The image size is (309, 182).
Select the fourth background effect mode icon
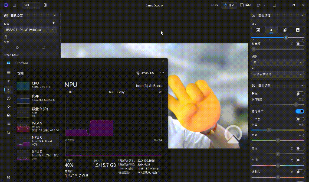[x=298, y=30]
